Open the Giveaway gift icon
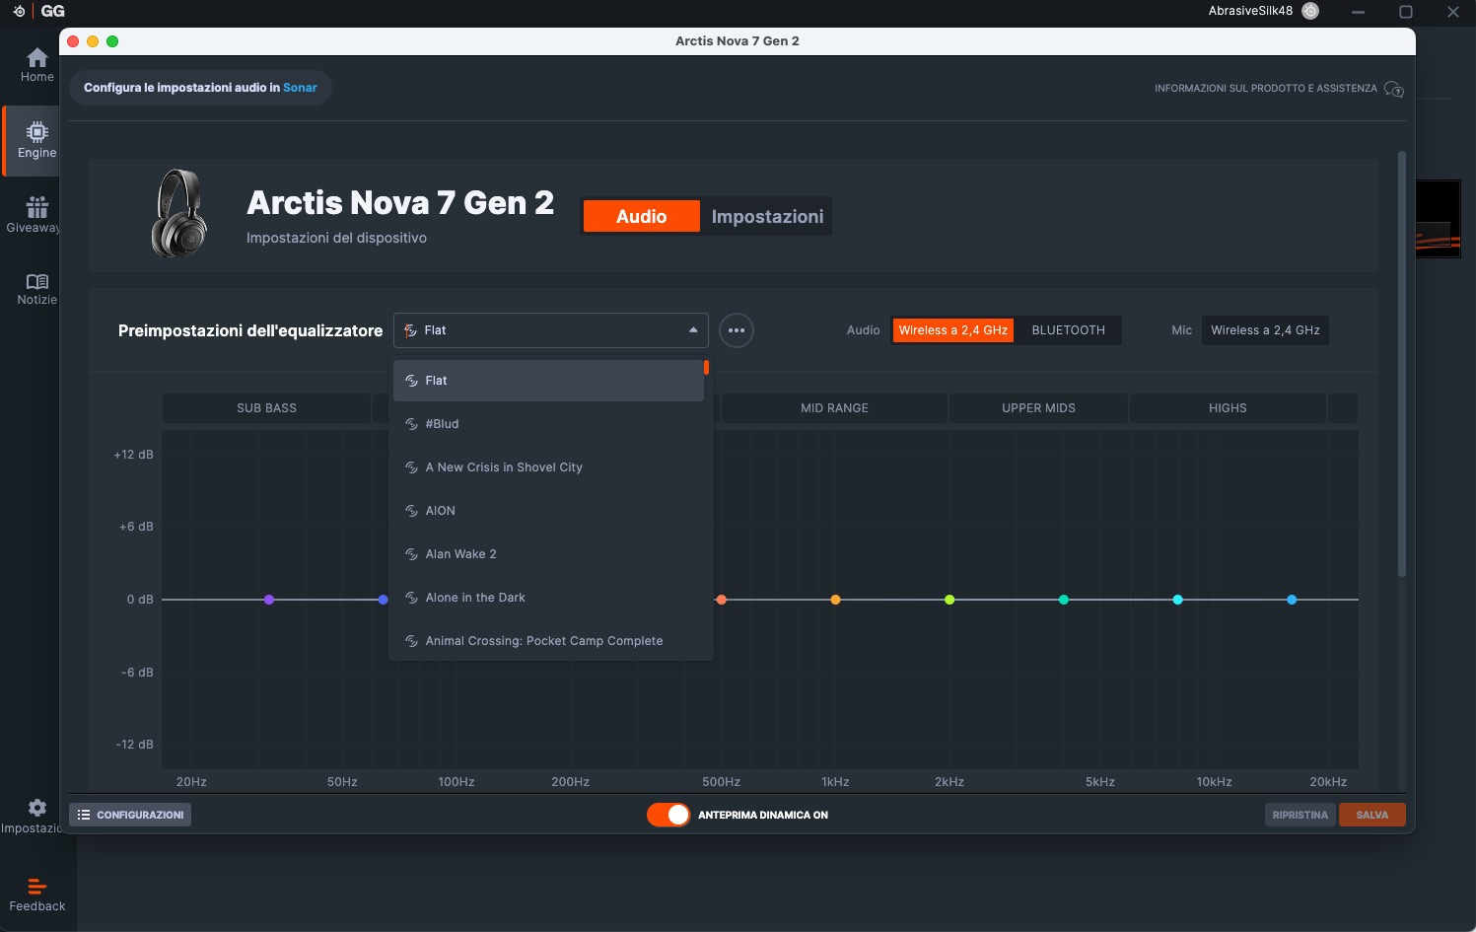1476x932 pixels. [x=36, y=207]
